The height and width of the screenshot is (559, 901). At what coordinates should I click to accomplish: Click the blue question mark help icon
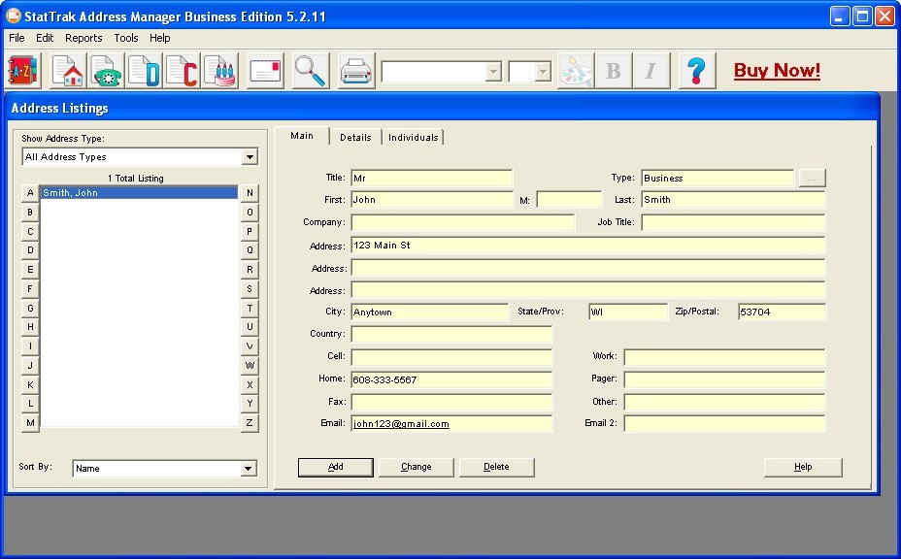[696, 71]
